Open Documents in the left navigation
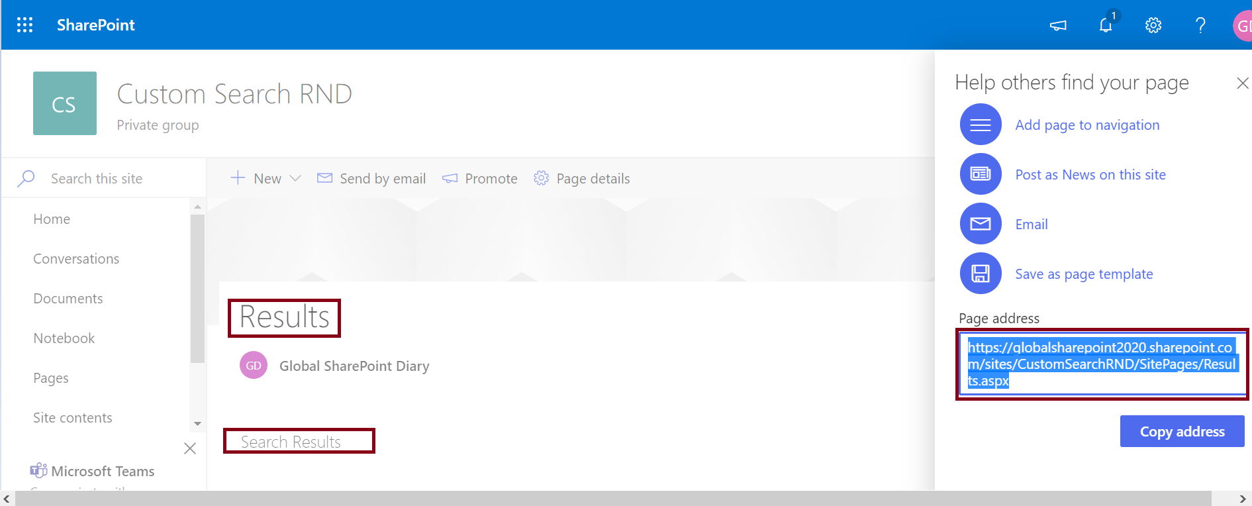 pos(68,299)
